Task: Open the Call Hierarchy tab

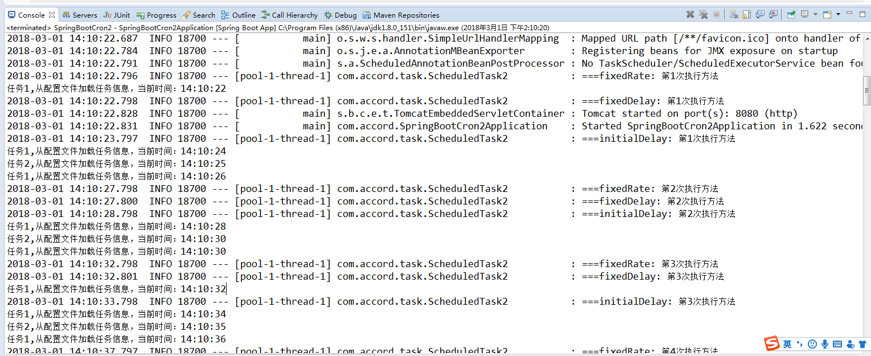Action: [289, 15]
